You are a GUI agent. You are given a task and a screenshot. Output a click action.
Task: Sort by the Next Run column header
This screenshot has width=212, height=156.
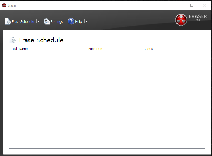click(x=114, y=49)
